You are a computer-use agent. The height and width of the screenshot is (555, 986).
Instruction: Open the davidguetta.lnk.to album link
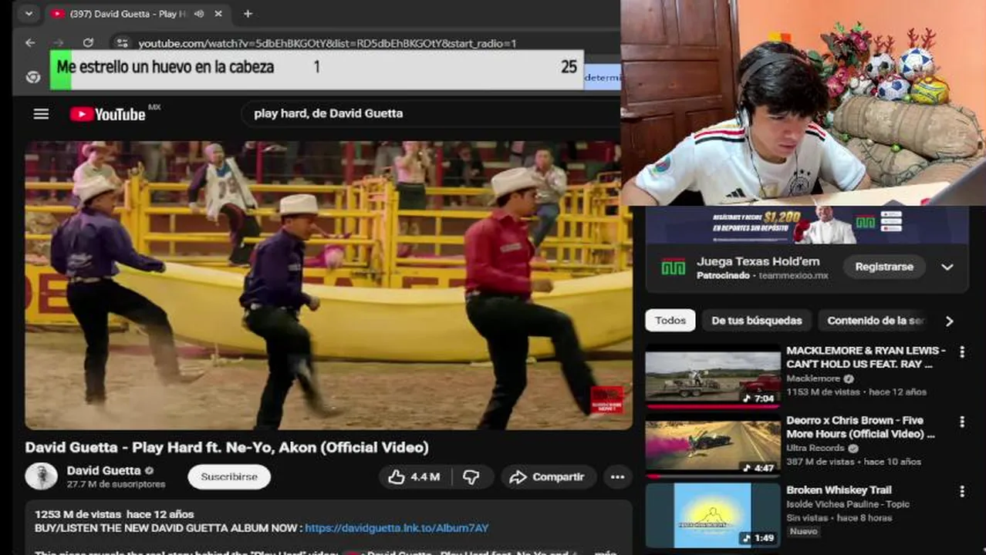click(397, 528)
